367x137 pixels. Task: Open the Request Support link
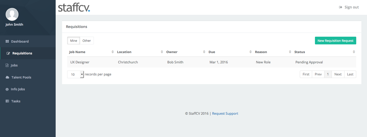pyautogui.click(x=225, y=113)
